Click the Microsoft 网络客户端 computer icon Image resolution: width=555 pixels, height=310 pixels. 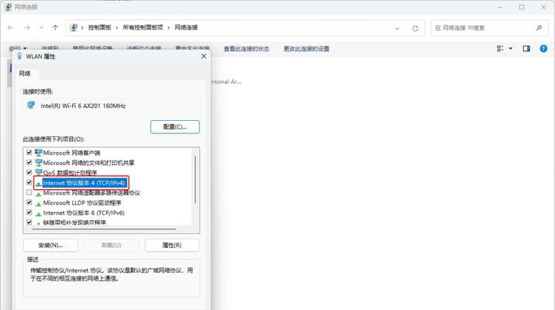point(38,153)
